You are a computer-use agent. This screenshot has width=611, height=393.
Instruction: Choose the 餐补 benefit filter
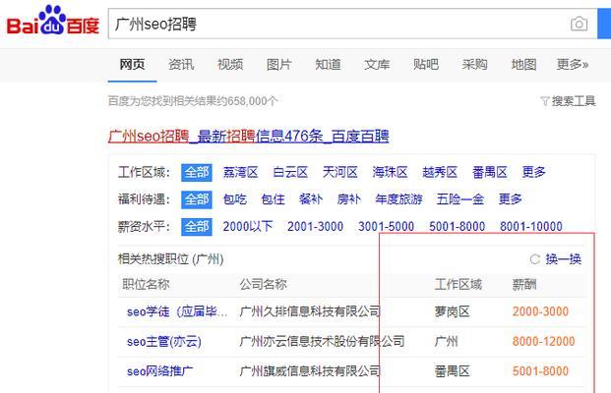(x=311, y=199)
